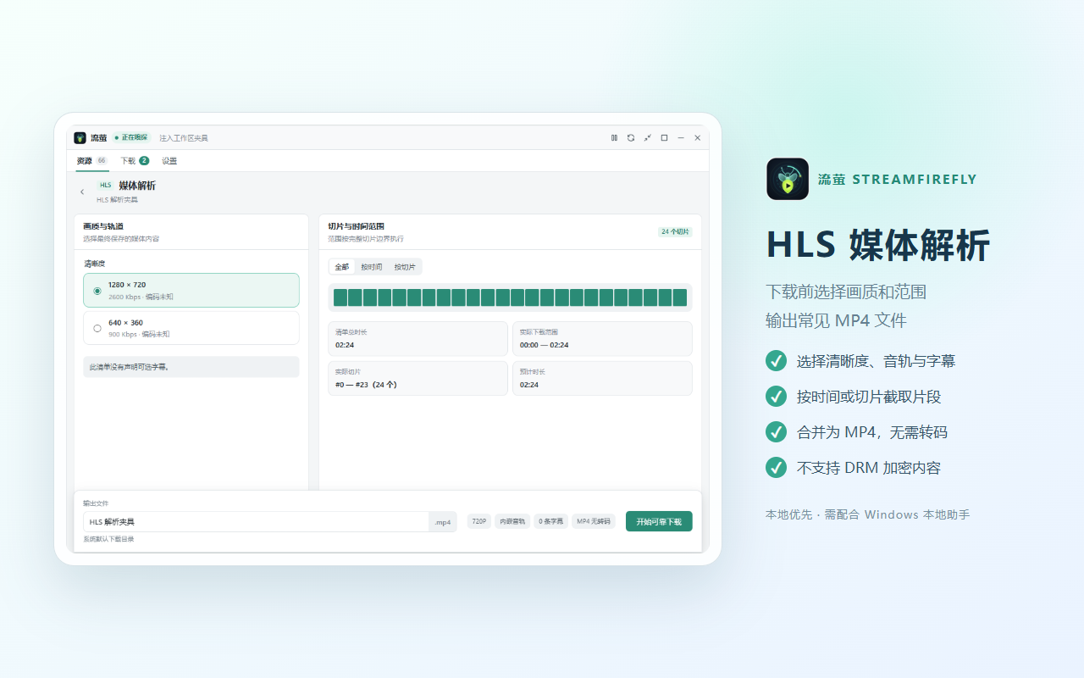
Task: Click the MP4 无转码 chip
Action: (594, 522)
